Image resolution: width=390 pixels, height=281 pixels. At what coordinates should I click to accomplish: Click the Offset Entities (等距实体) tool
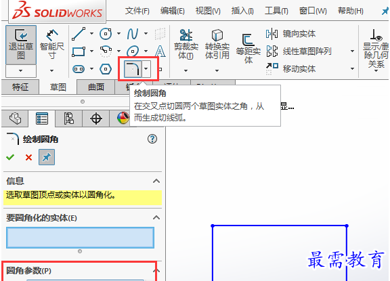(x=248, y=49)
